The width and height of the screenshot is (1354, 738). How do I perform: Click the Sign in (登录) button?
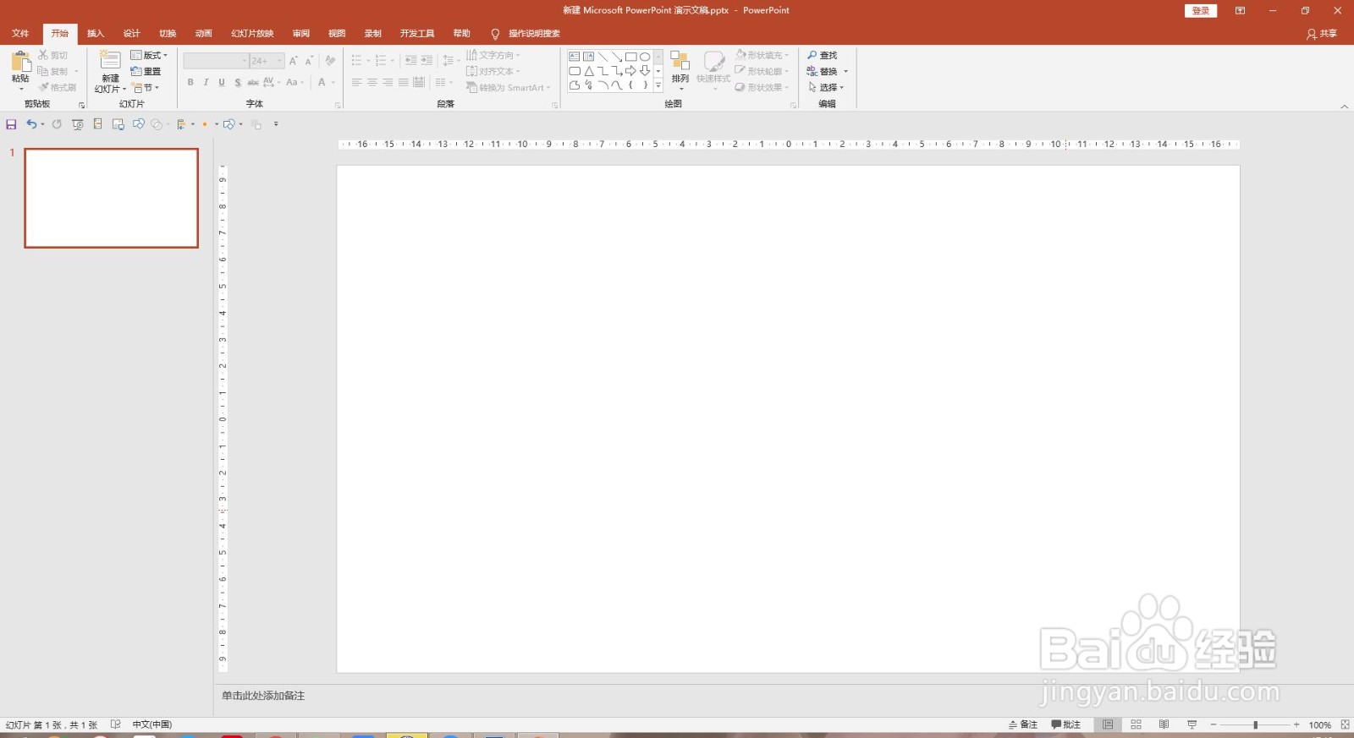[x=1201, y=11]
